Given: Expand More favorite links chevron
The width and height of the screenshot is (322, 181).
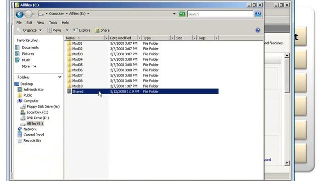Looking at the screenshot, I should (x=35, y=66).
